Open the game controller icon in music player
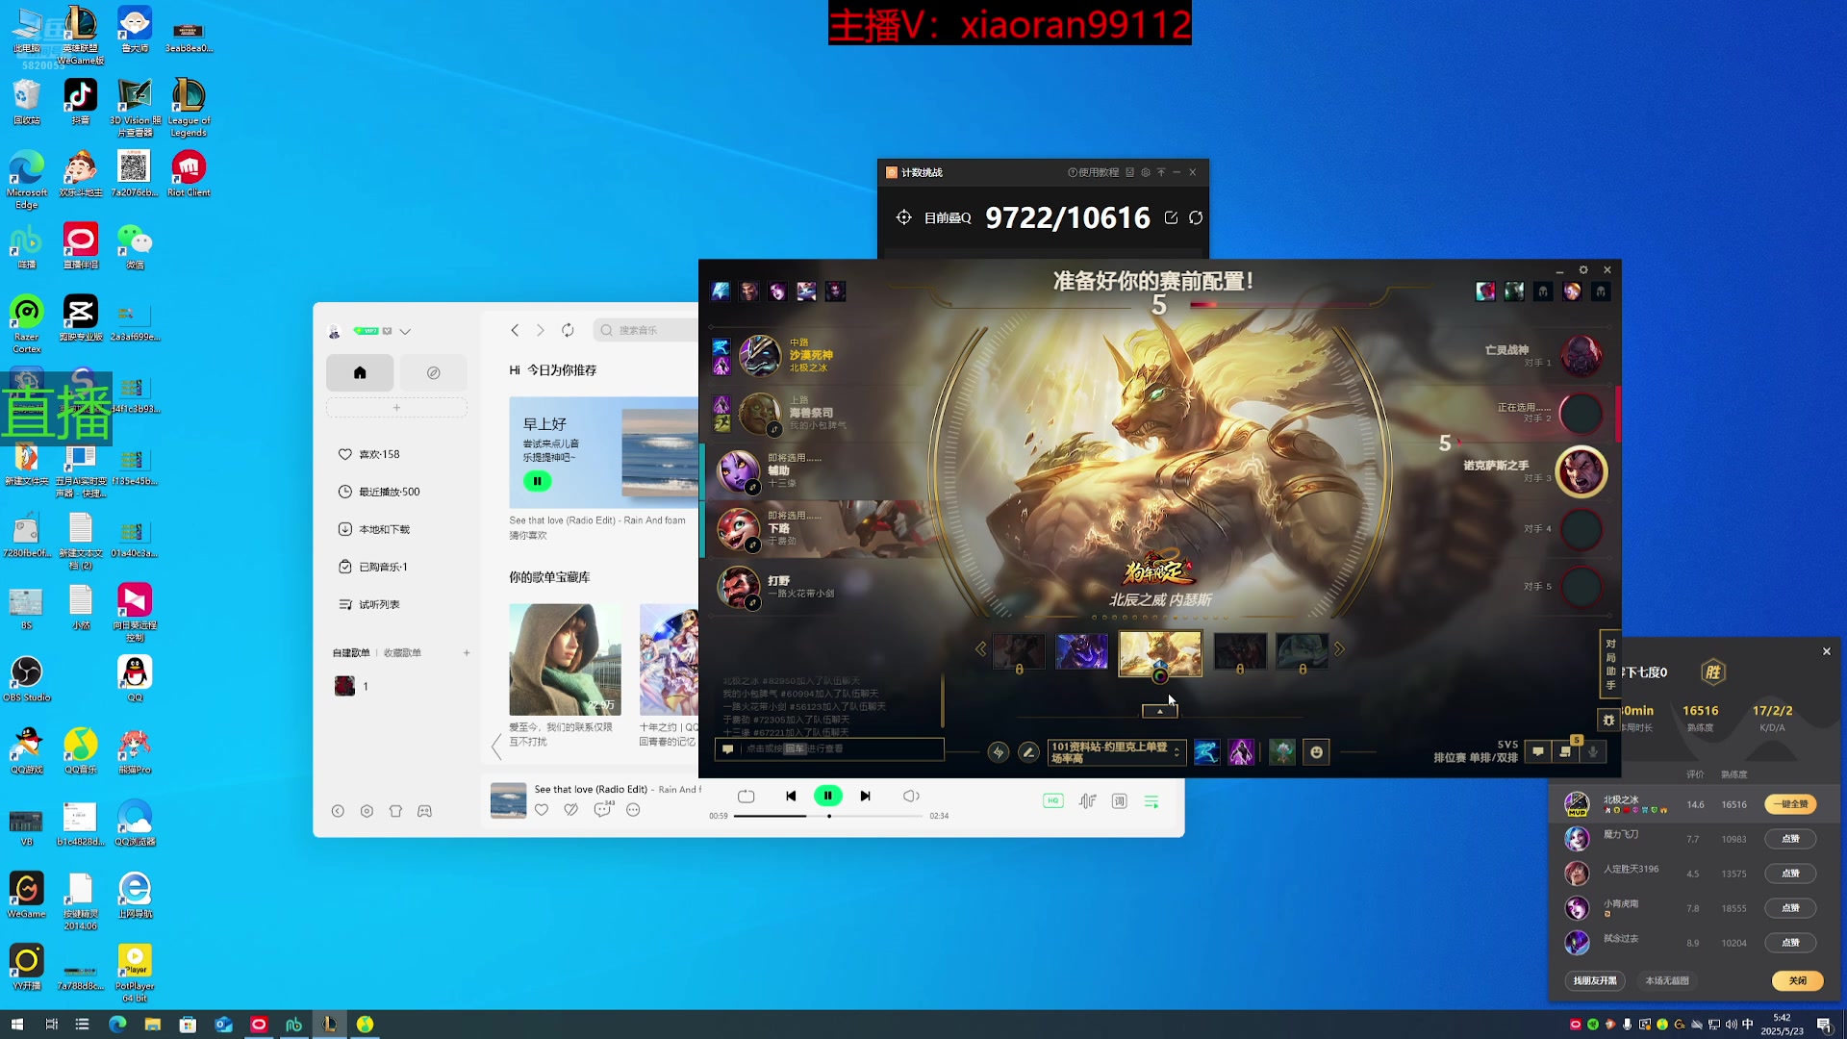 click(x=424, y=811)
